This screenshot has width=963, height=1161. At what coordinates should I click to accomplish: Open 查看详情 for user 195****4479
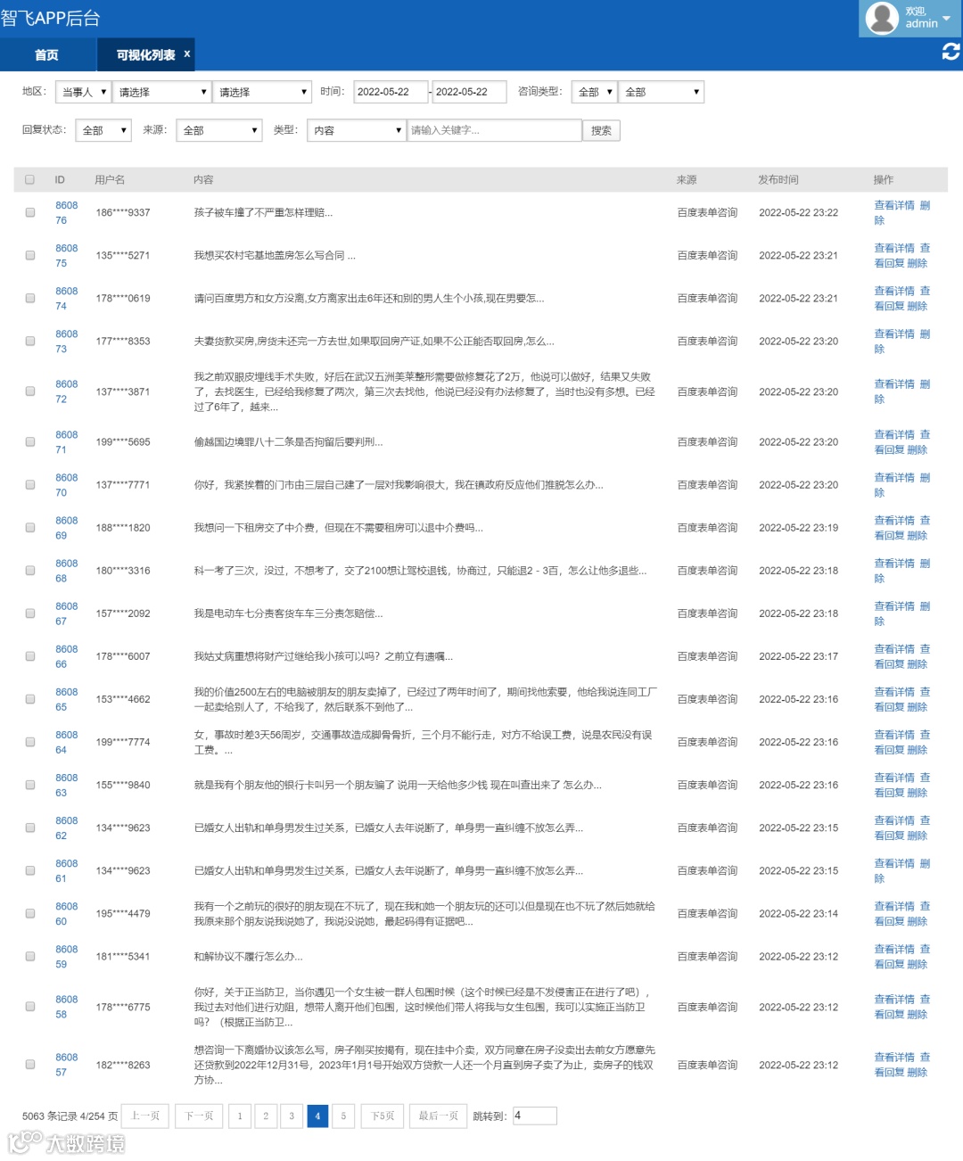[x=894, y=907]
